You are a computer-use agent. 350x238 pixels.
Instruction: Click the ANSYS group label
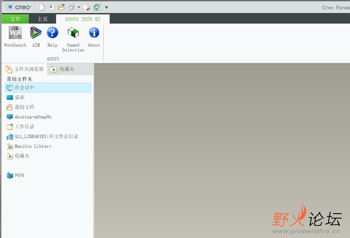(x=53, y=59)
